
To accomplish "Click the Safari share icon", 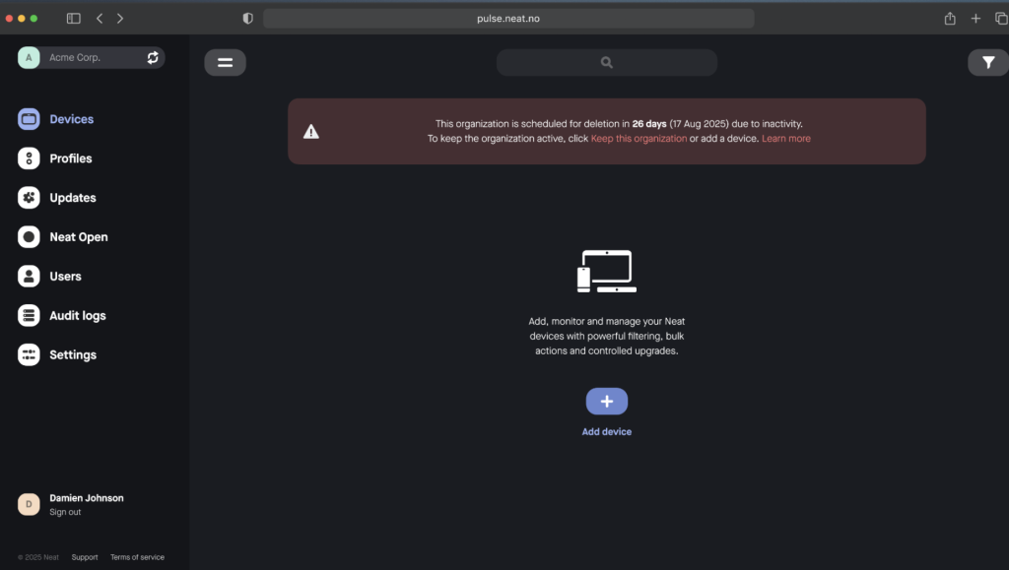I will (950, 19).
